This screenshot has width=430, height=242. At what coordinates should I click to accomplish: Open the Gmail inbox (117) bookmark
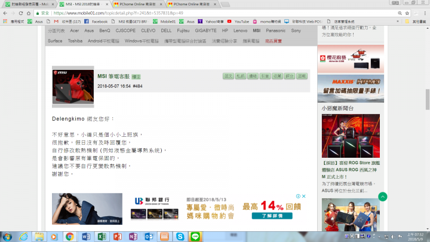pyautogui.click(x=67, y=21)
